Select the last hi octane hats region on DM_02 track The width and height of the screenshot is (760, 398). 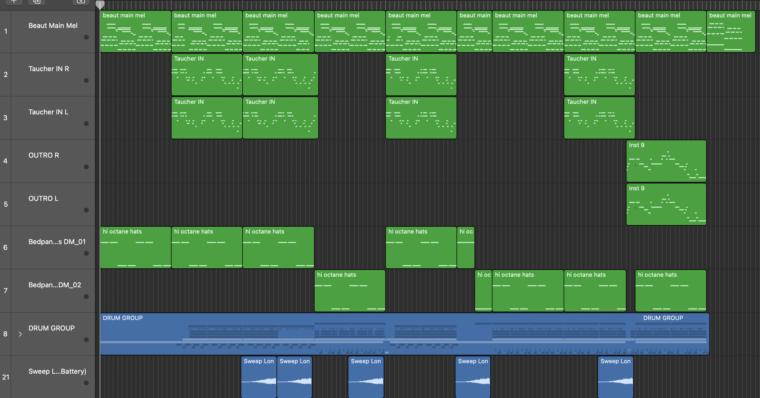[671, 291]
